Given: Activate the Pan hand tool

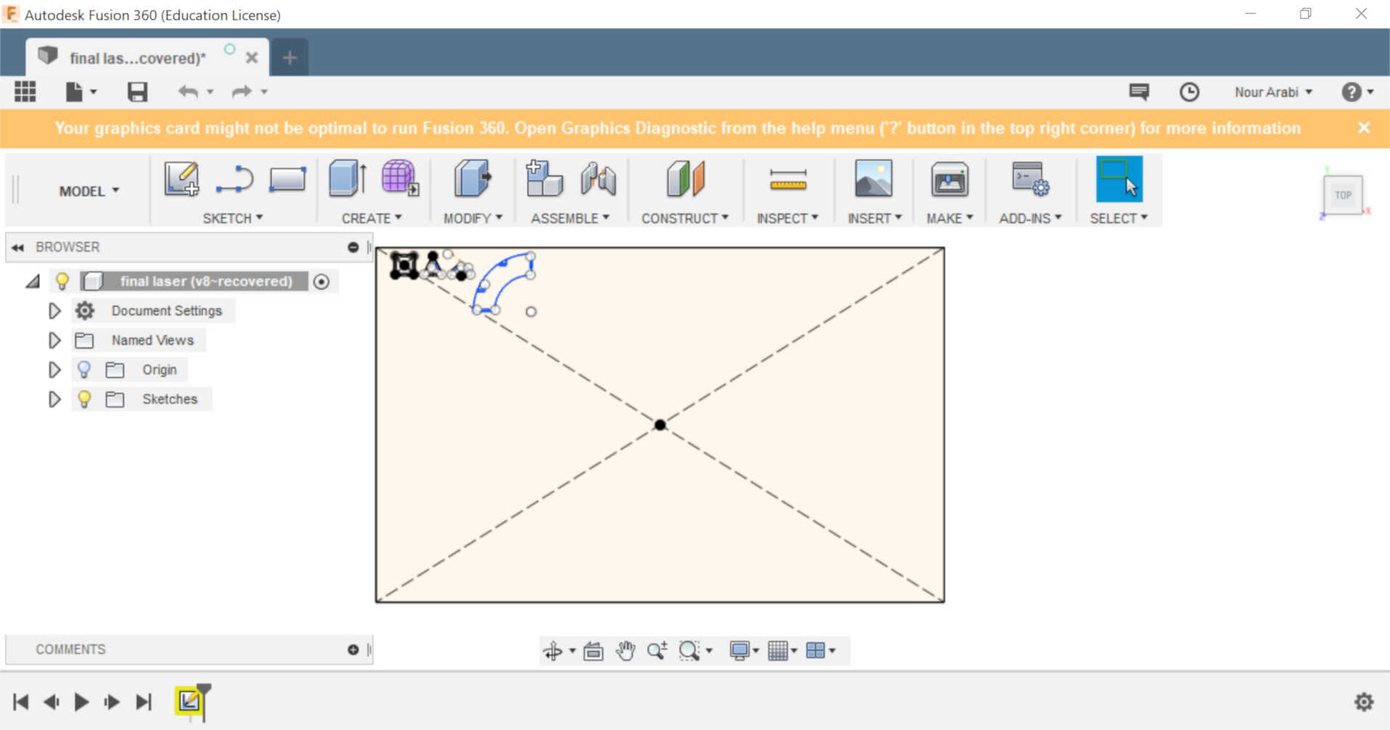Looking at the screenshot, I should (625, 651).
